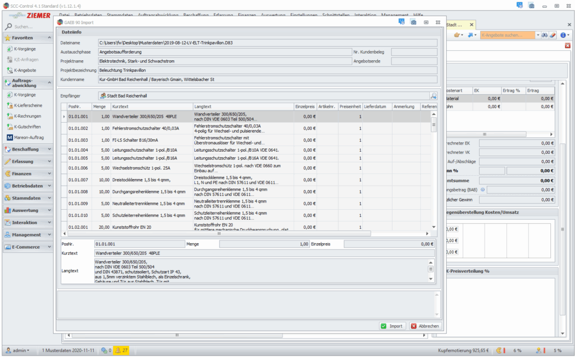Open K-Rechnungen in the sidebar
The width and height of the screenshot is (575, 357).
(x=27, y=116)
